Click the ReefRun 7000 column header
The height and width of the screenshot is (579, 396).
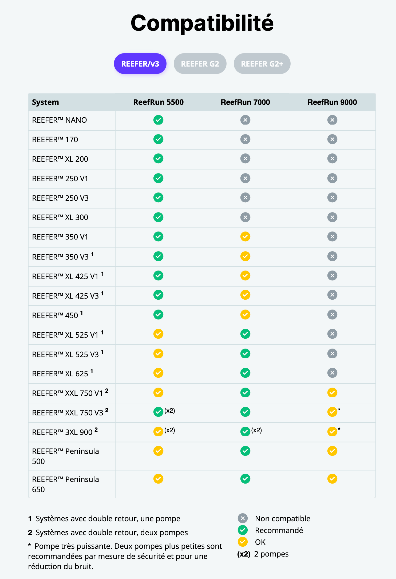245,102
